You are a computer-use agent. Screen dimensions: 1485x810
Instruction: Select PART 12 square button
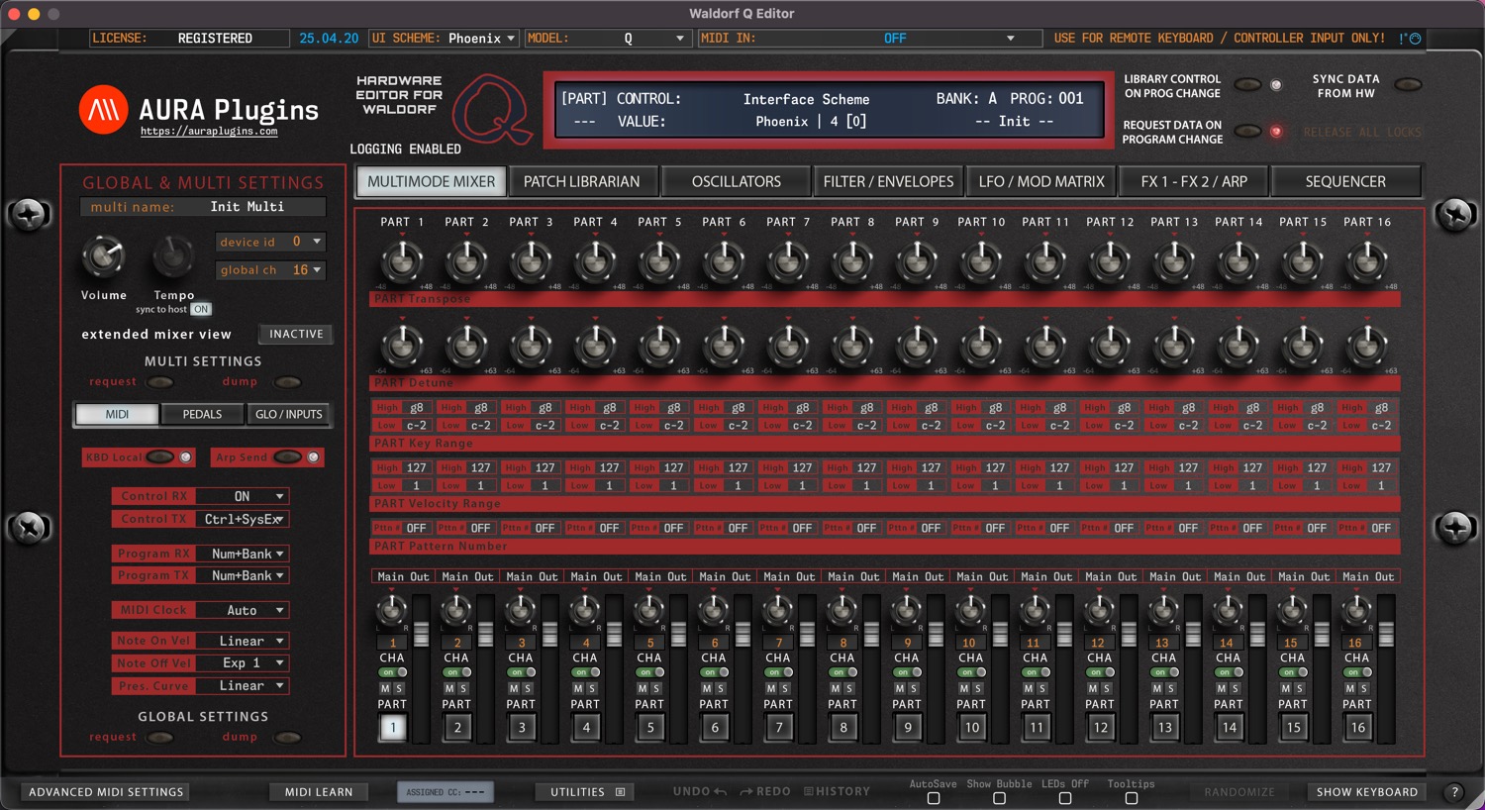[x=1101, y=728]
